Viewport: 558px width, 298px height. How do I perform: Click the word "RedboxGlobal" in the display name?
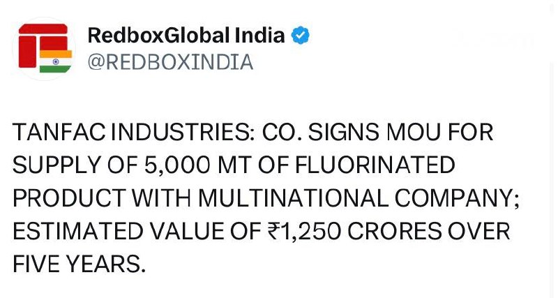163,36
